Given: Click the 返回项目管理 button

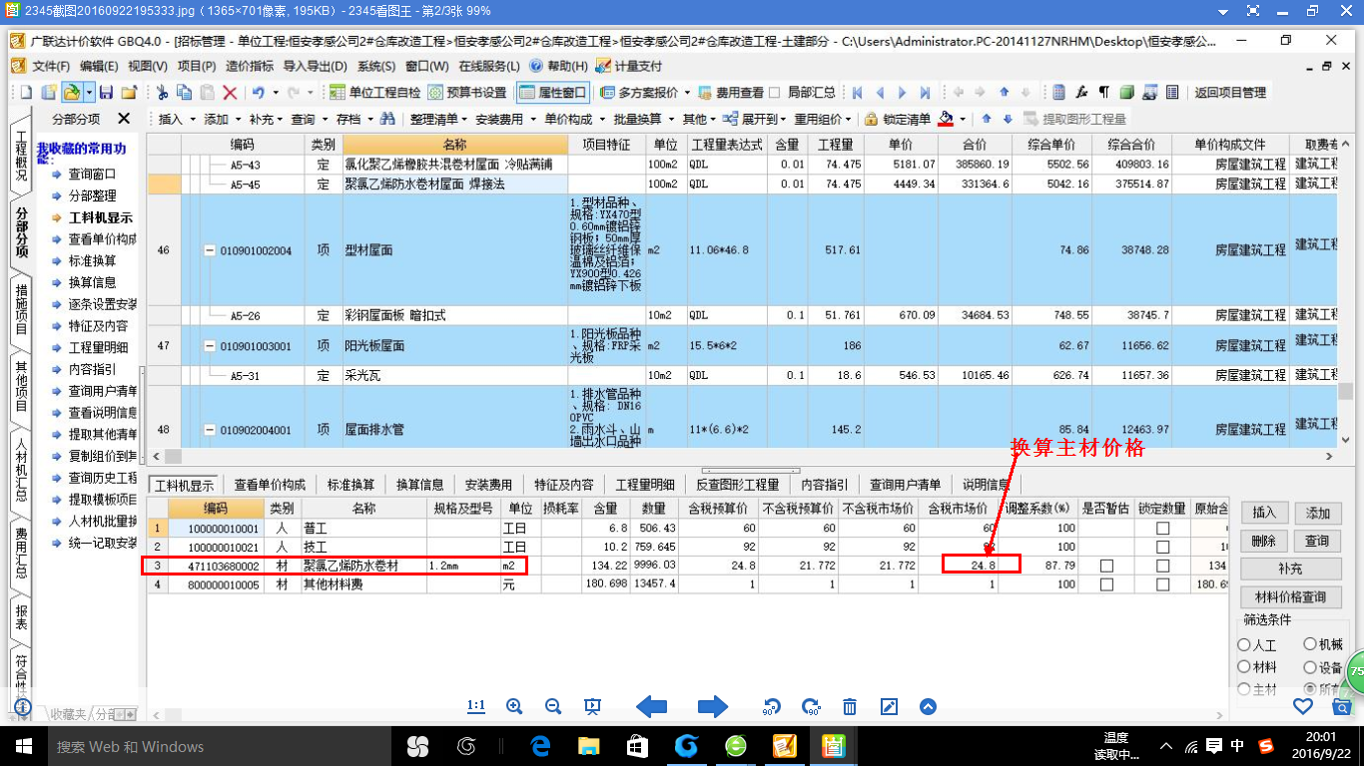Looking at the screenshot, I should [x=1230, y=92].
